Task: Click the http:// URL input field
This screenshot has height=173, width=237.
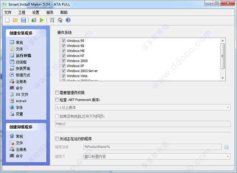Action: click(x=143, y=124)
